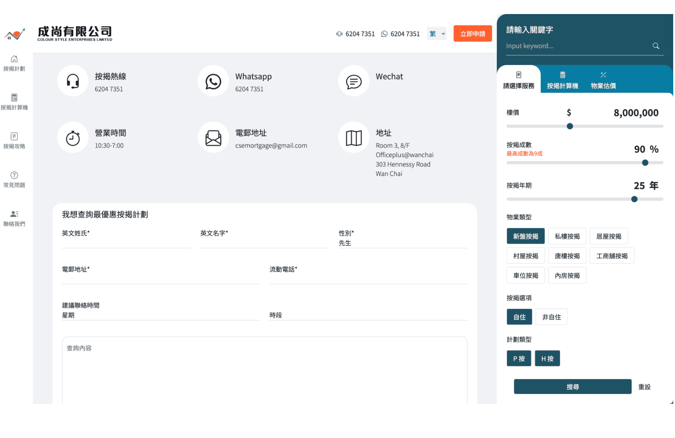Open 常見問題 question mark icon in sidebar

pos(14,175)
